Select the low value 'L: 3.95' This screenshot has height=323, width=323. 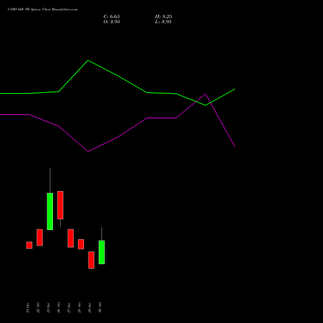[x=163, y=22]
